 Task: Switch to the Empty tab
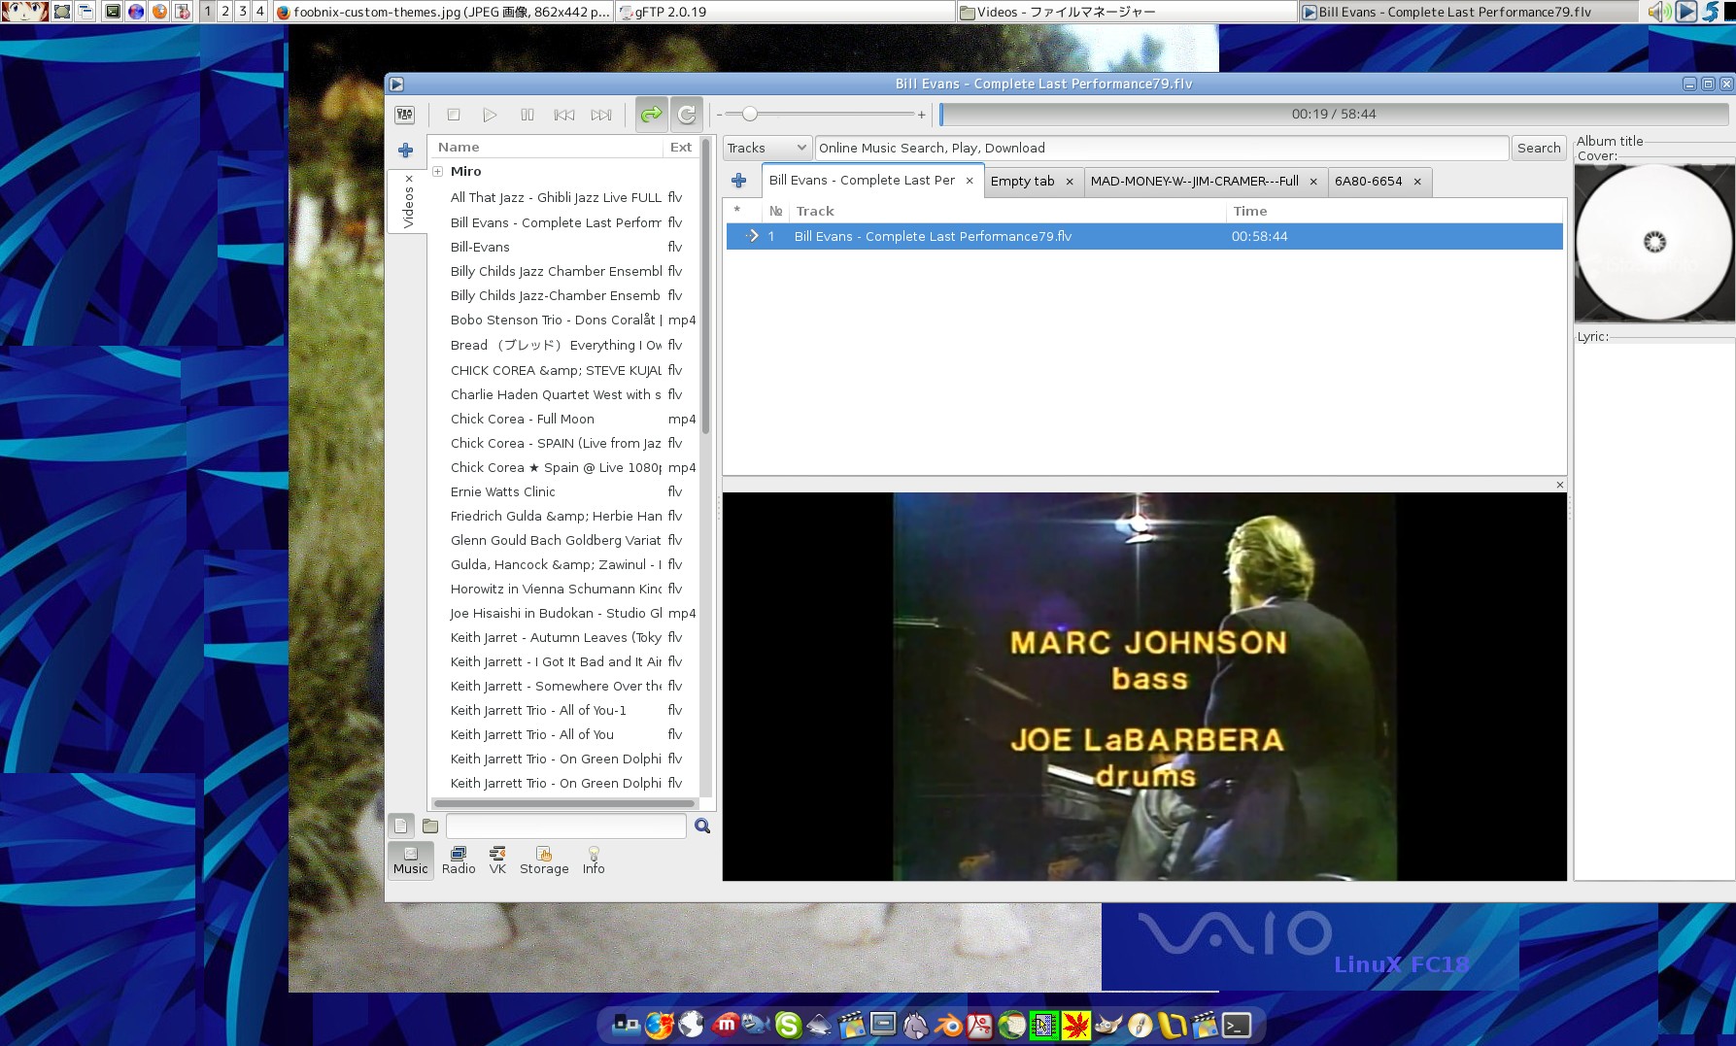(x=1022, y=181)
